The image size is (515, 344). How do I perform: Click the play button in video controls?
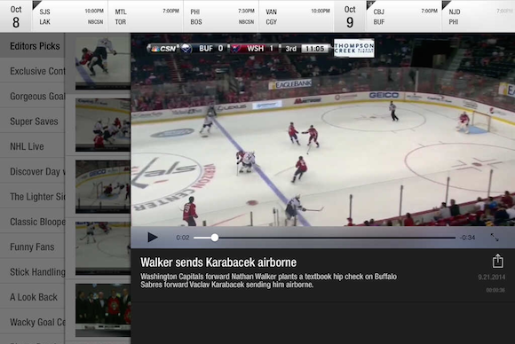pyautogui.click(x=153, y=238)
